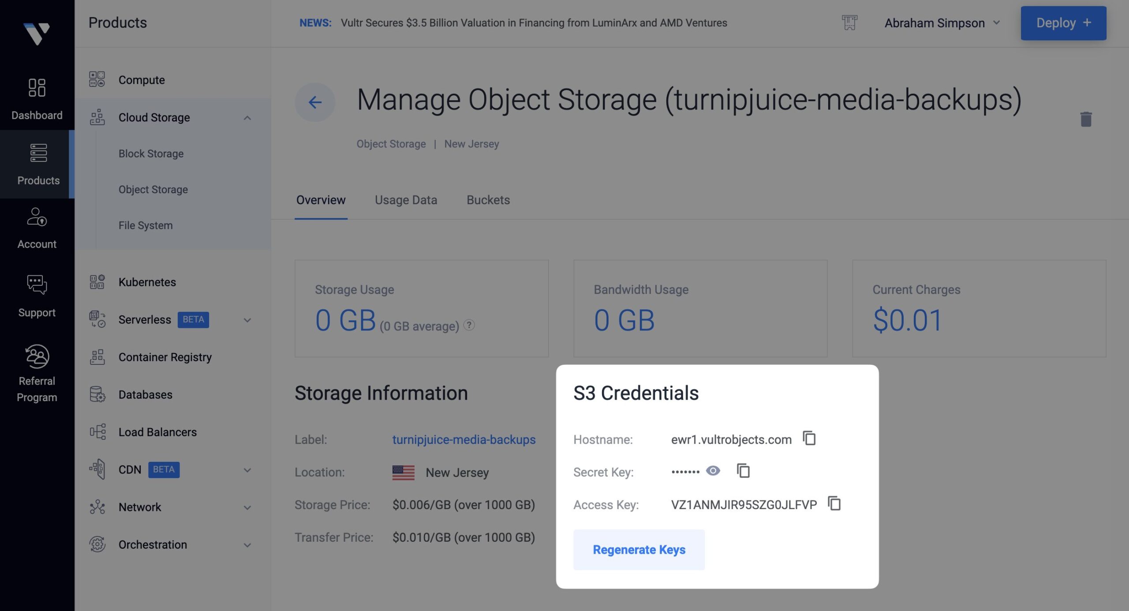Click the Compute icon
1129x611 pixels.
tap(97, 79)
